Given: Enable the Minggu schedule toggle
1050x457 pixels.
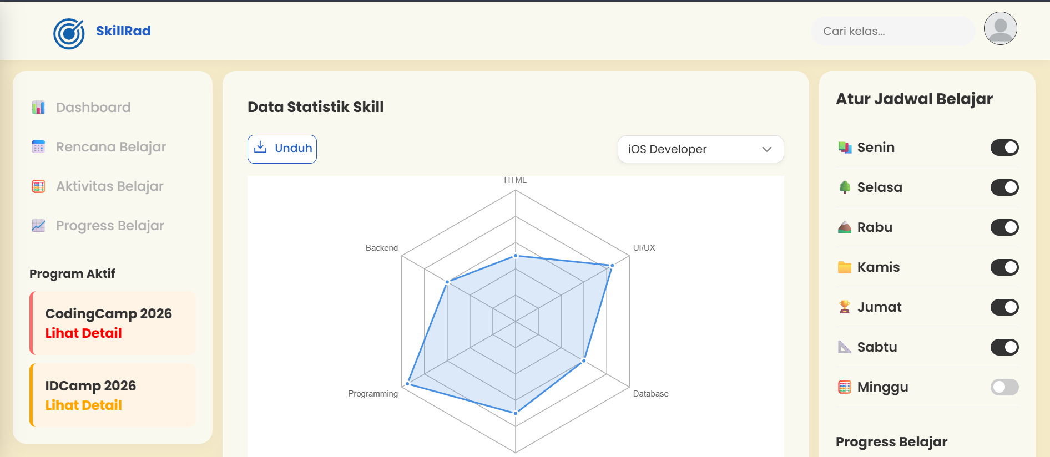Looking at the screenshot, I should coord(1004,387).
